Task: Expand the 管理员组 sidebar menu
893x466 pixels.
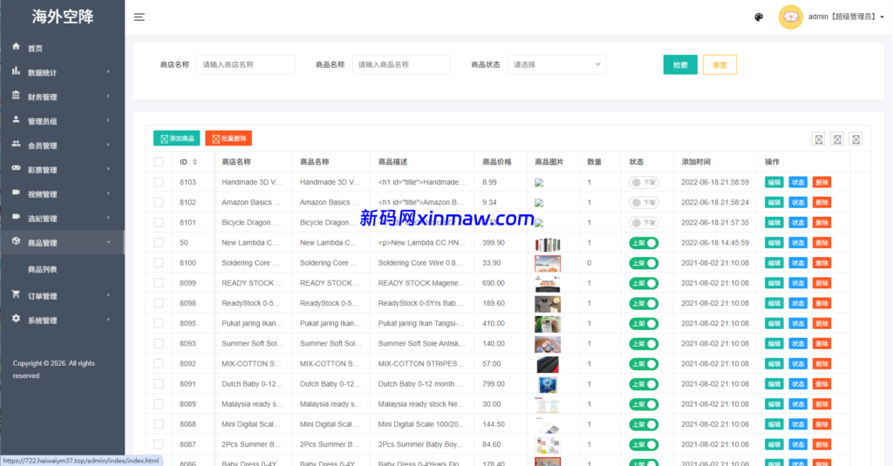Action: 62,121
